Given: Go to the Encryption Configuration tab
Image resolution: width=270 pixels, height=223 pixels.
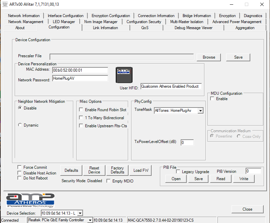Looking at the screenshot, I should point(111,16).
